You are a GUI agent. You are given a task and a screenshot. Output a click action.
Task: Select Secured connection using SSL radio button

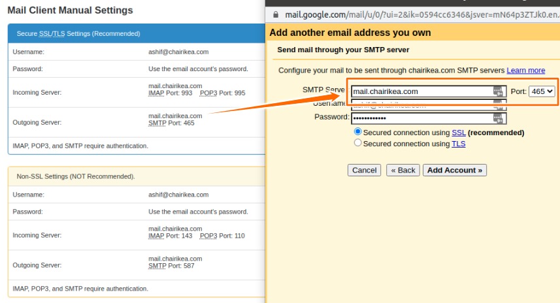point(357,132)
